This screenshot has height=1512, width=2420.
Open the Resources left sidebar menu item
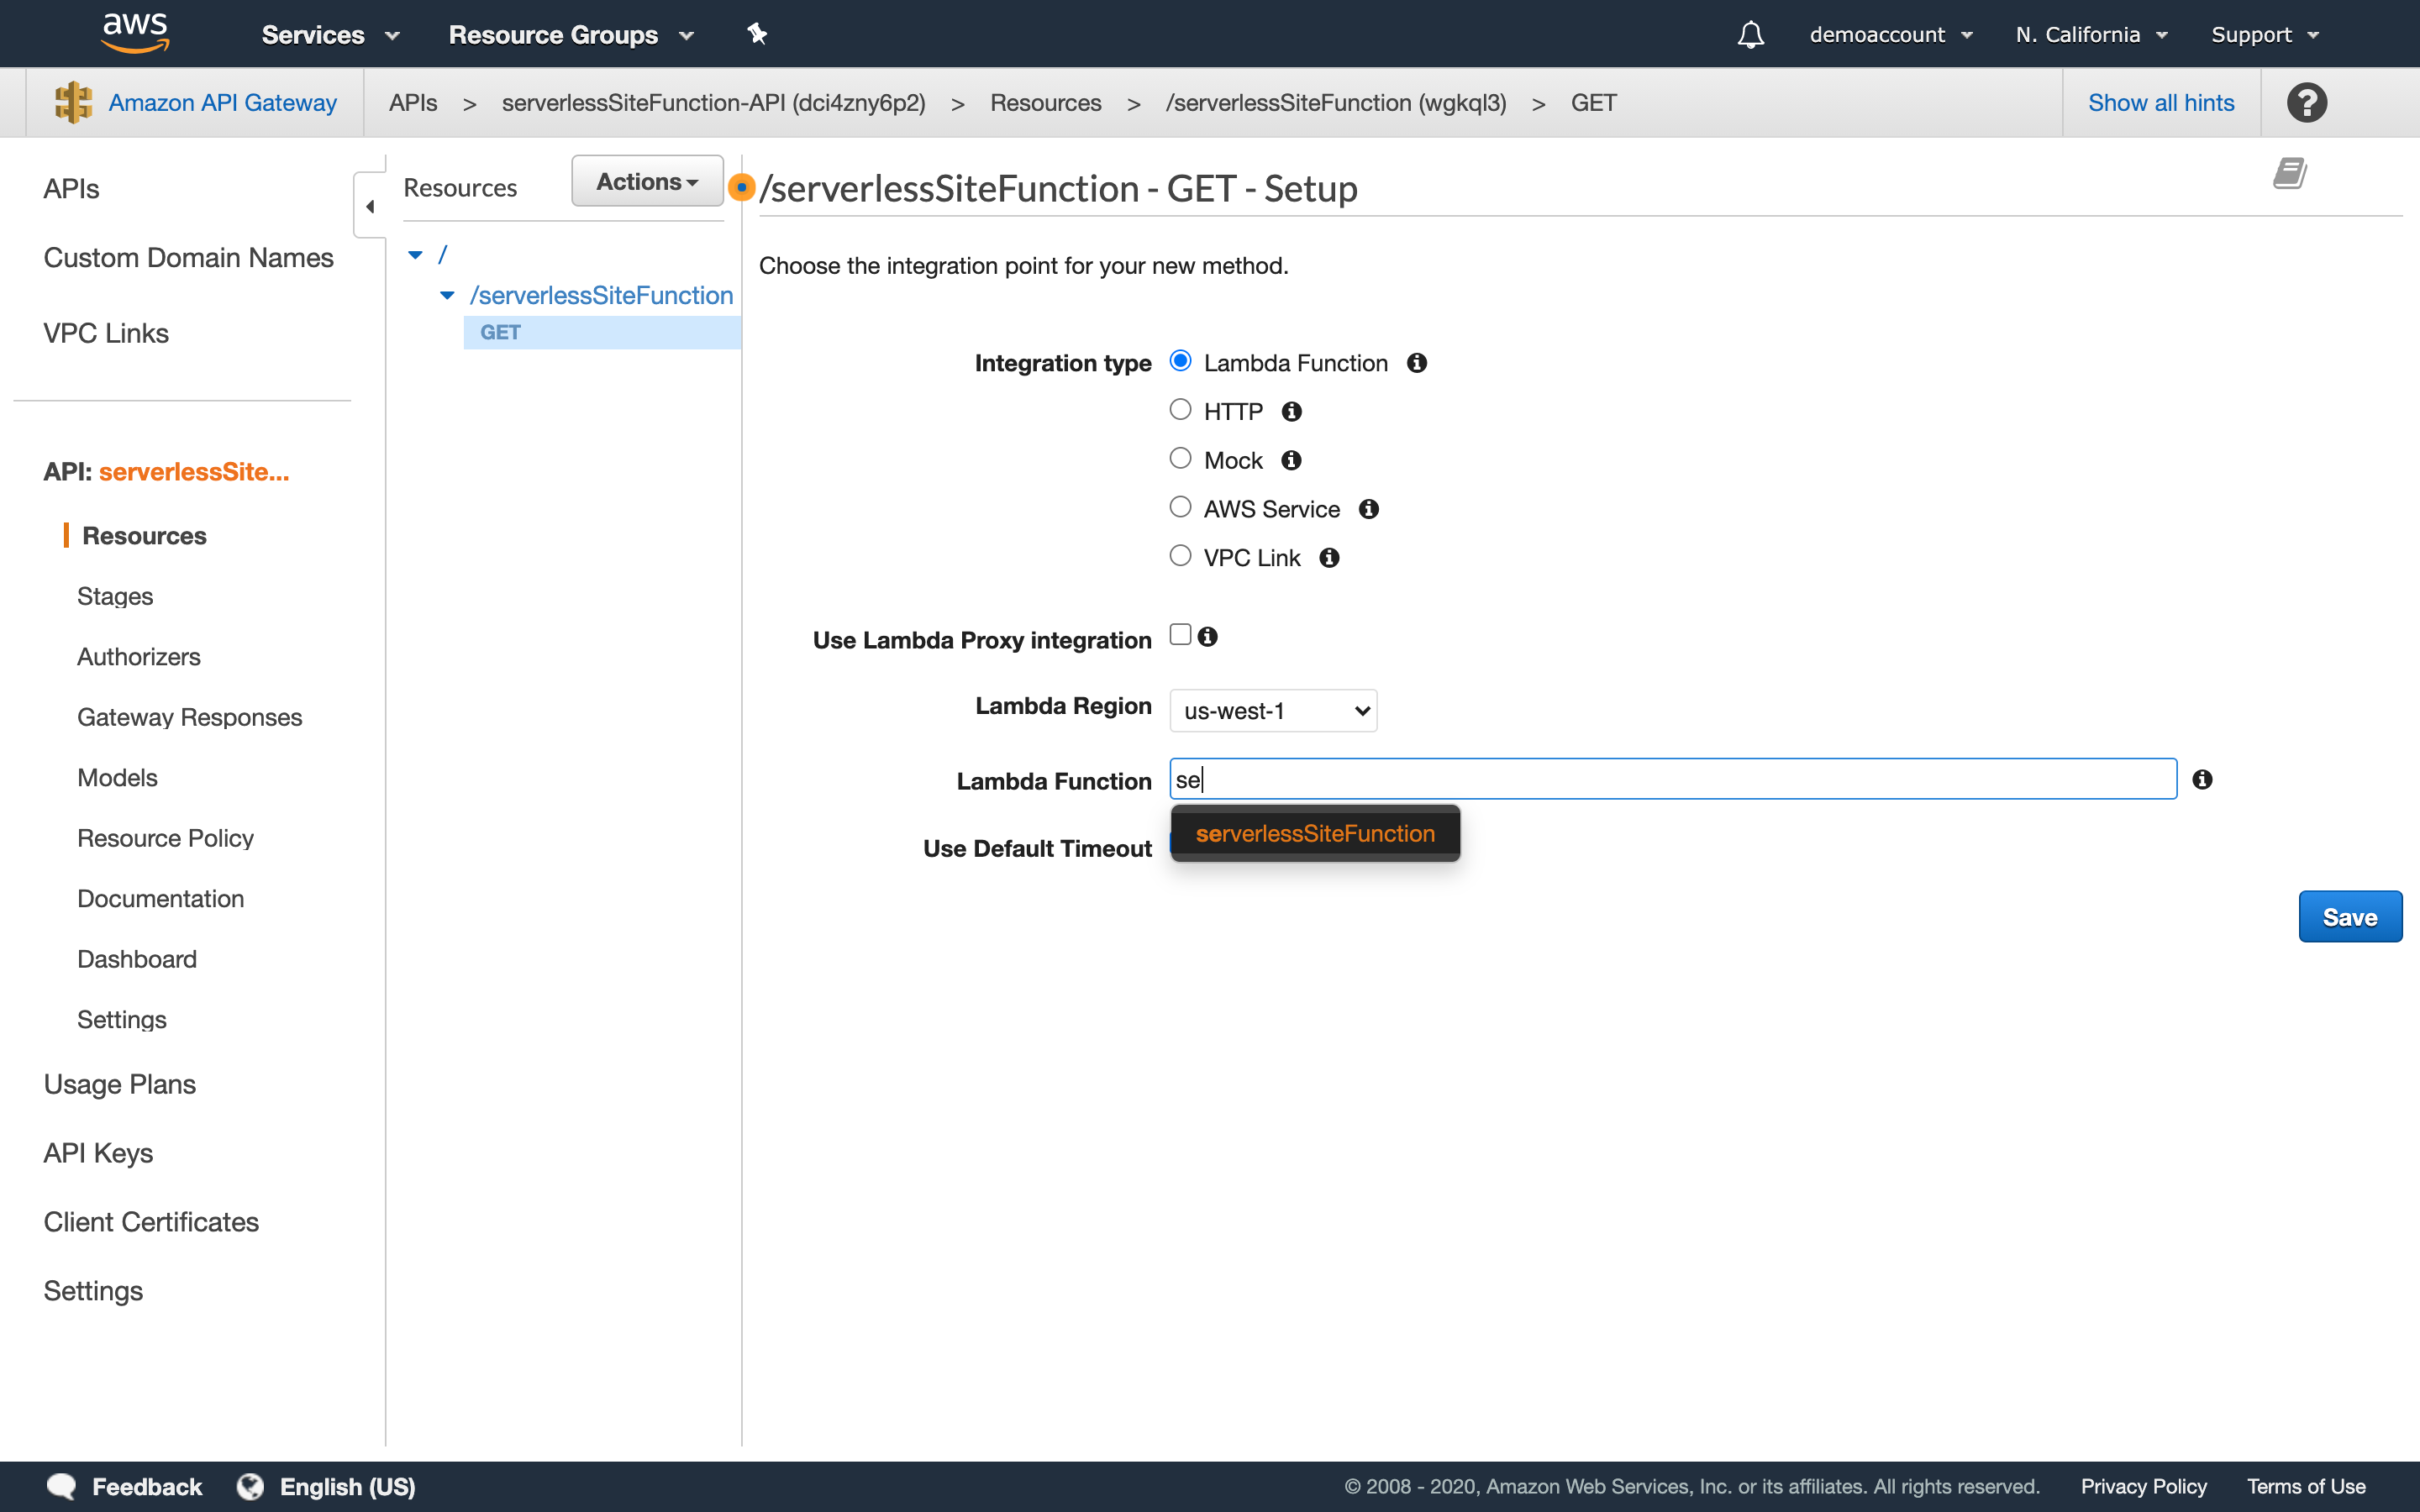pos(145,535)
